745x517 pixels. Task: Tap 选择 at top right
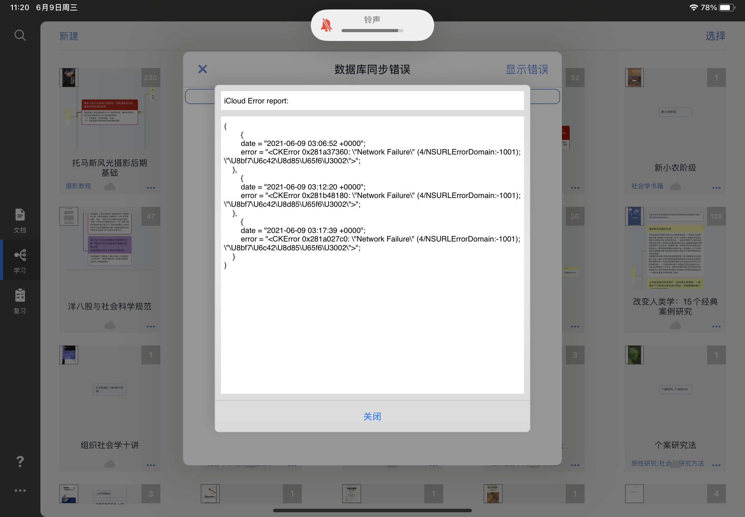(x=715, y=36)
